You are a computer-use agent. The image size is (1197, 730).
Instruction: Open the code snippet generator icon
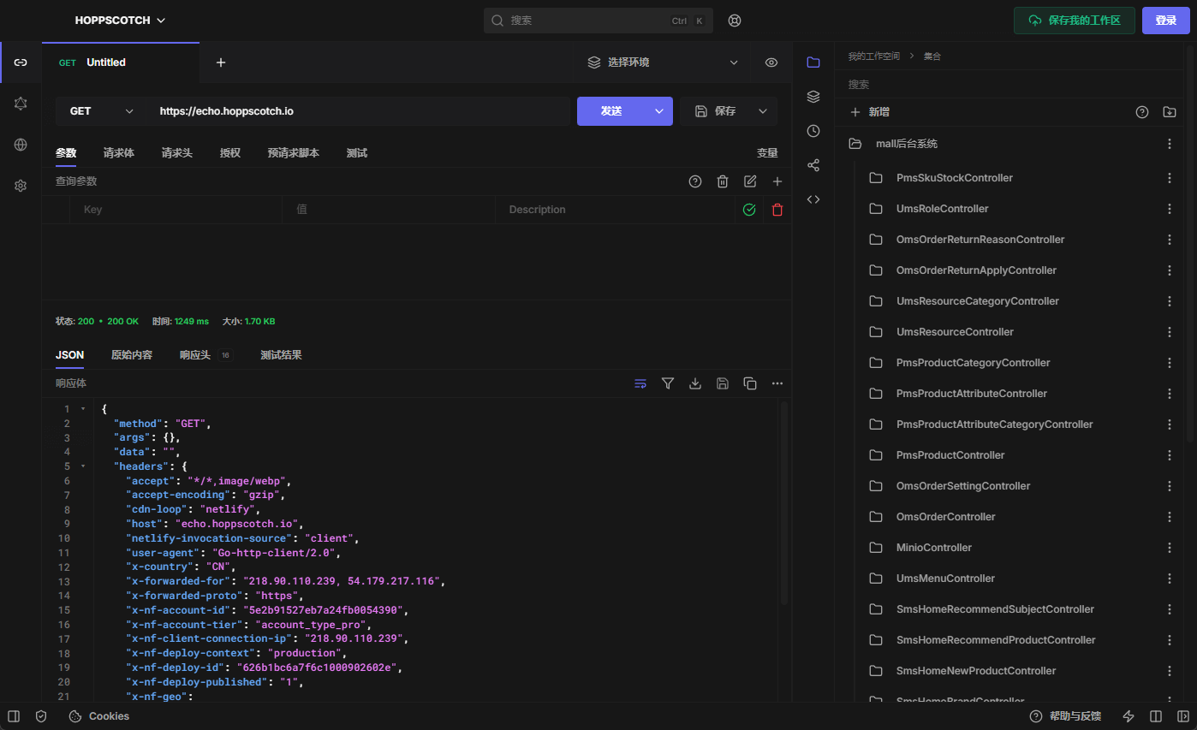(x=813, y=199)
